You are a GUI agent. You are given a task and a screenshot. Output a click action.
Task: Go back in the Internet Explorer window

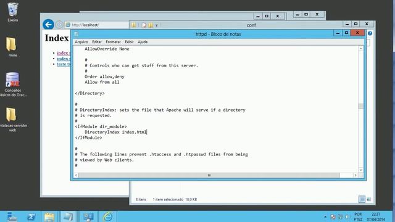[48, 25]
